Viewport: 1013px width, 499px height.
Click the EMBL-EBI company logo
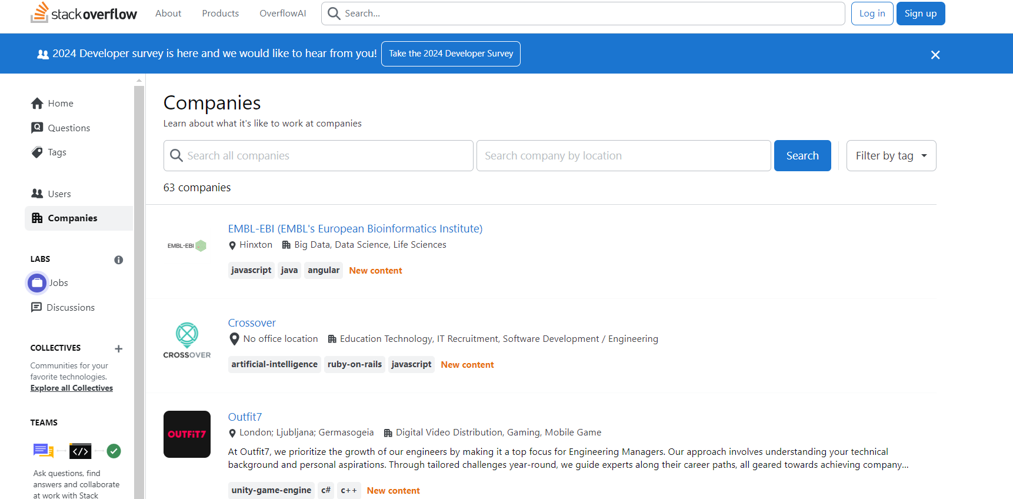point(187,246)
